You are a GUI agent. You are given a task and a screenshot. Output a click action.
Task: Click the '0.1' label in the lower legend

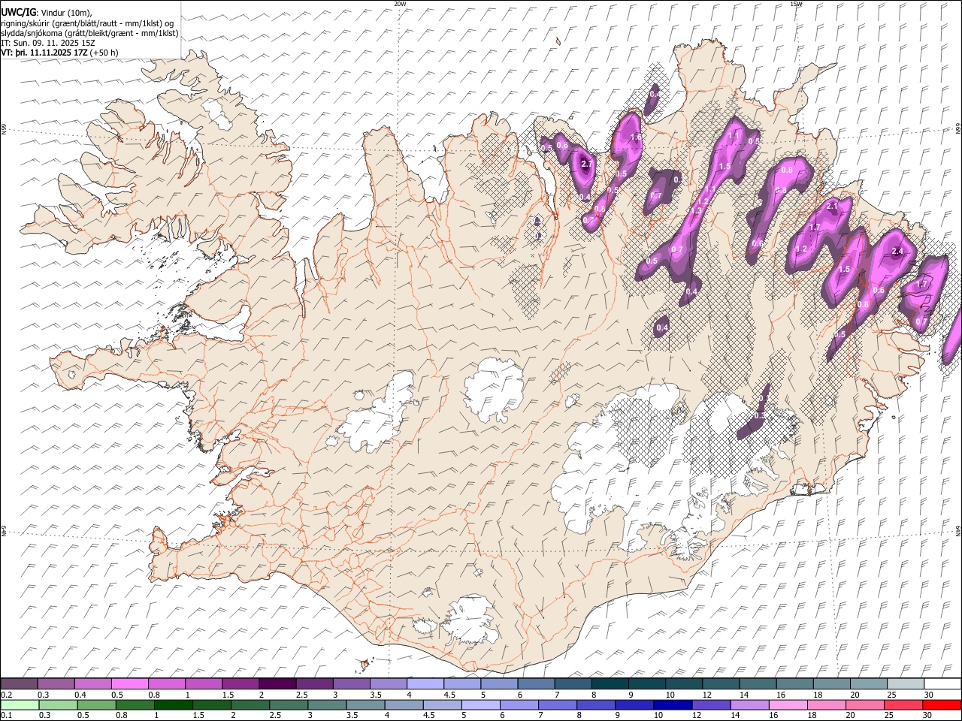coord(5,716)
